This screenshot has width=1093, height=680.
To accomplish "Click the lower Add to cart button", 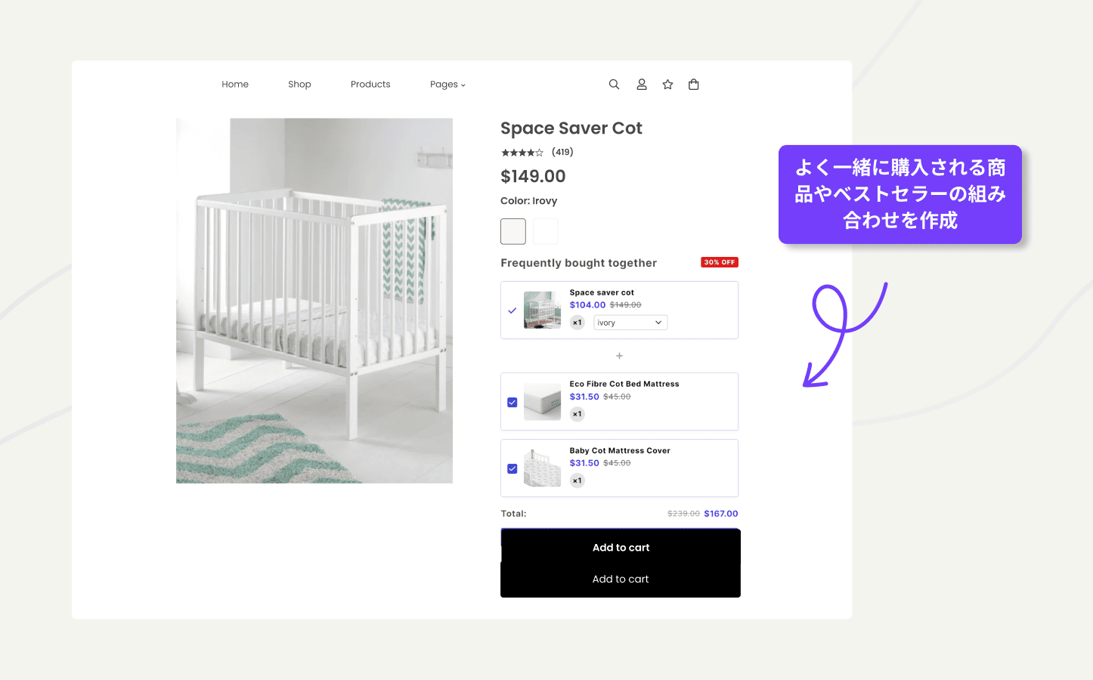I will (x=621, y=580).
